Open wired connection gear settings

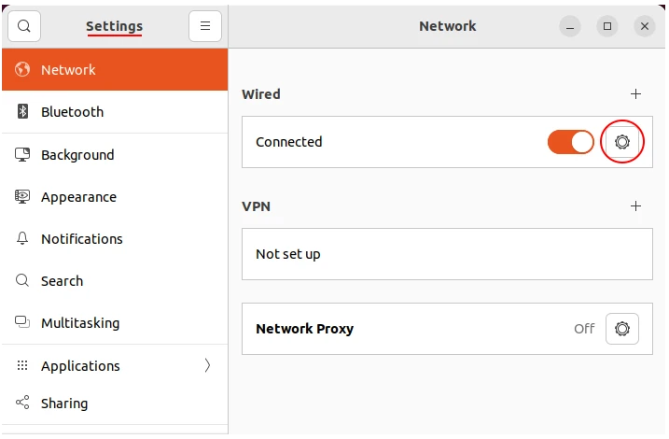coord(622,142)
